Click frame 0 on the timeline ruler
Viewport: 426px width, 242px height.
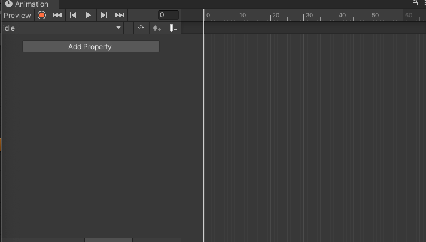[x=208, y=16]
